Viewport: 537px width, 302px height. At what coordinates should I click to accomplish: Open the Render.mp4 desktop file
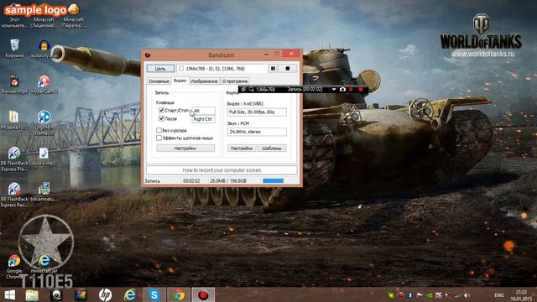[x=14, y=84]
